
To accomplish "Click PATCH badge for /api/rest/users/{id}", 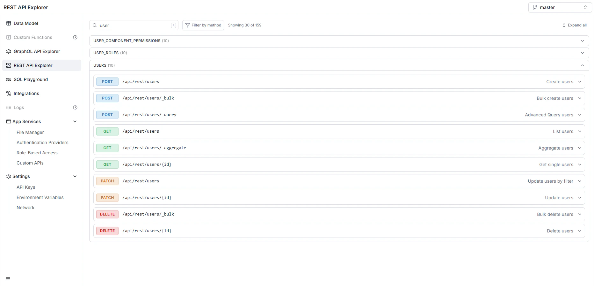I will [107, 198].
